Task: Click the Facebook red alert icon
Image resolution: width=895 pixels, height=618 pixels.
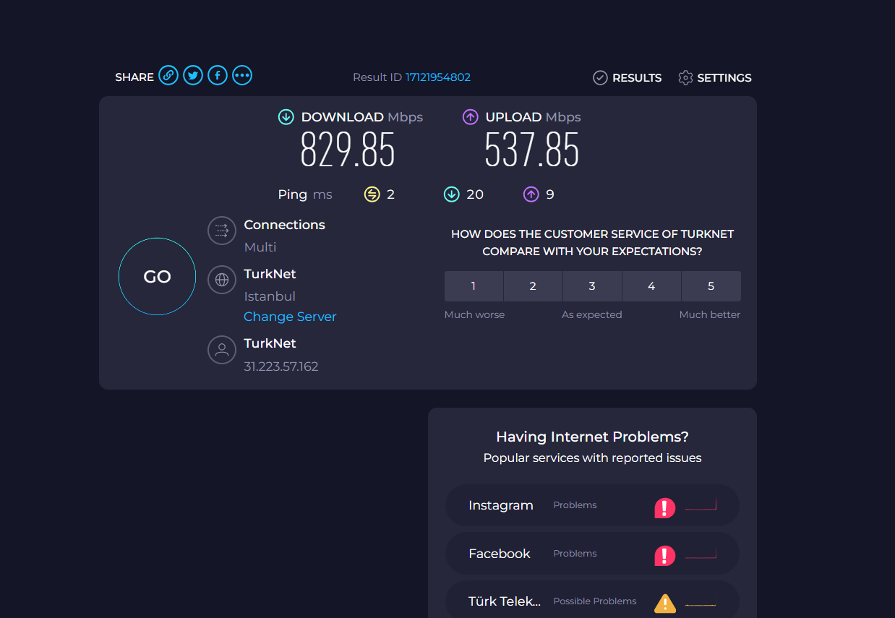Action: point(664,556)
